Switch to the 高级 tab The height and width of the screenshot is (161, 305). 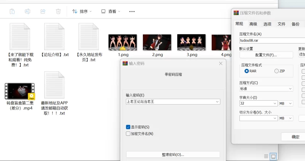(253, 24)
